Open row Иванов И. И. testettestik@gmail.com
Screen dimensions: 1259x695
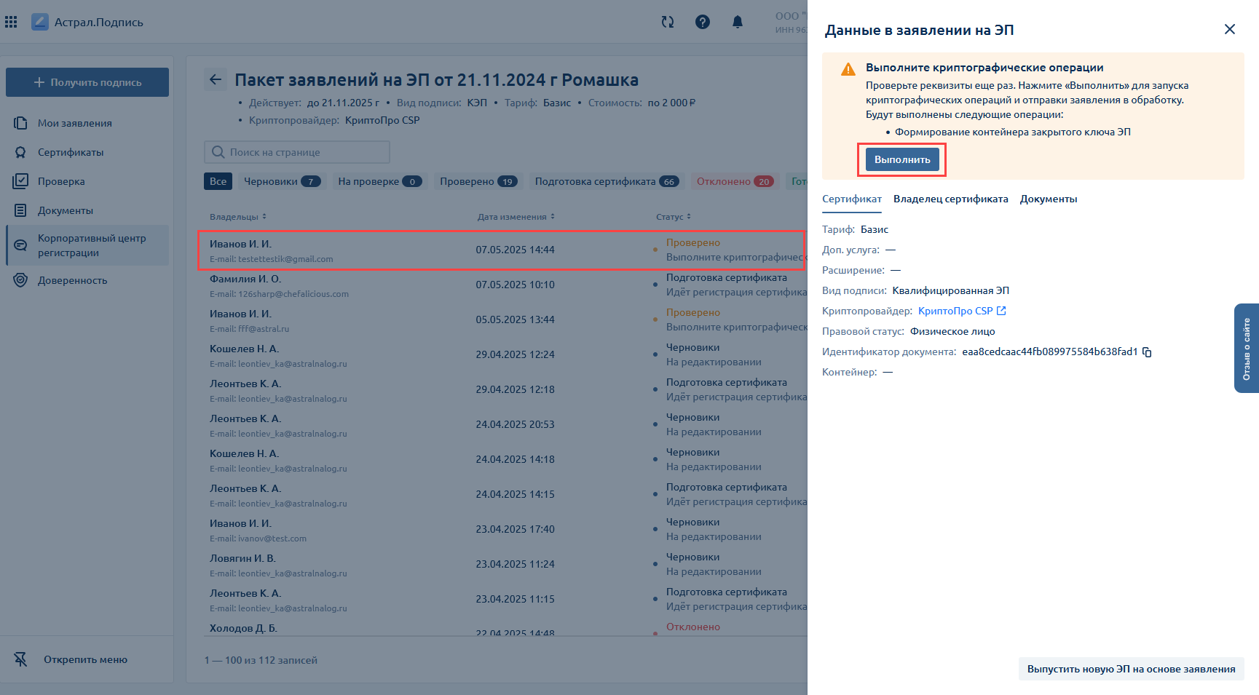point(502,250)
